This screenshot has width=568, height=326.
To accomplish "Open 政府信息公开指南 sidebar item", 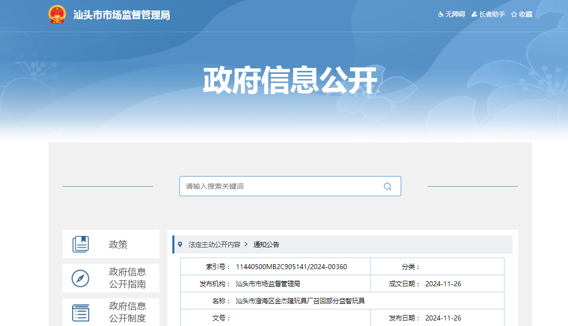I will tap(111, 278).
